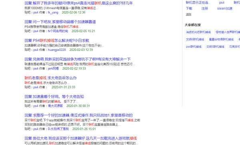
Task: Open result about ps4直连光猫联机
Action: [x=78, y=3]
